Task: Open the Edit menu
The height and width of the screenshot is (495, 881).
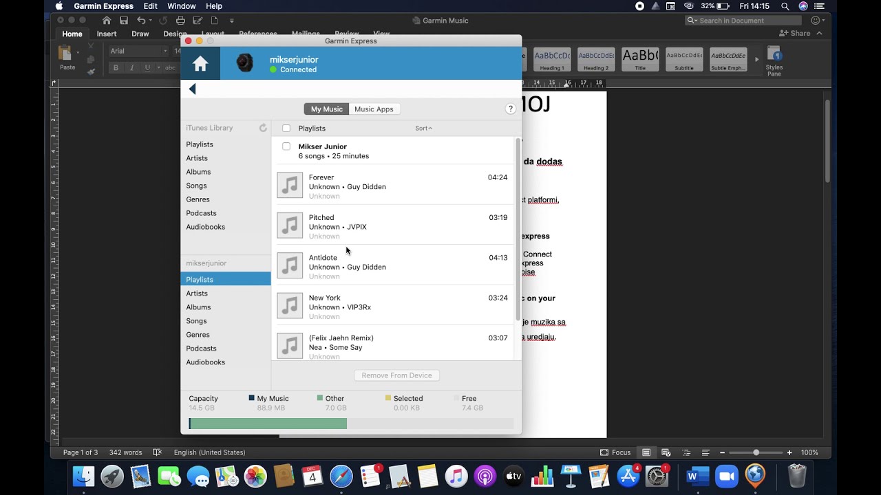Action: [150, 6]
